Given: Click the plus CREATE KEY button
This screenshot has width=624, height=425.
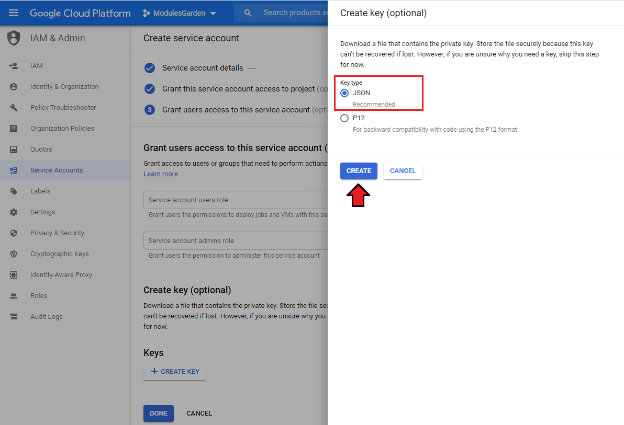Looking at the screenshot, I should (x=175, y=371).
